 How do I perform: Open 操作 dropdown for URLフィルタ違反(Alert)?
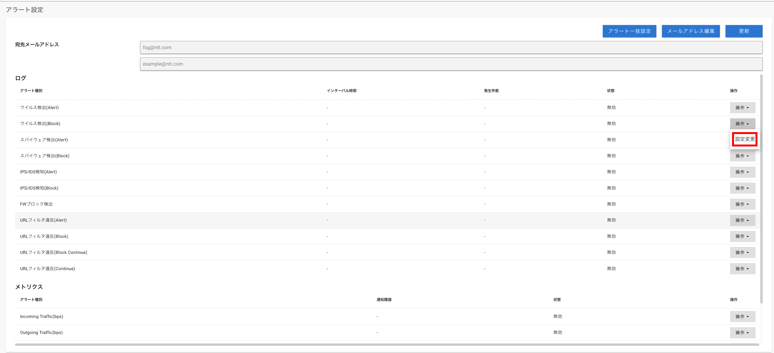pos(743,220)
